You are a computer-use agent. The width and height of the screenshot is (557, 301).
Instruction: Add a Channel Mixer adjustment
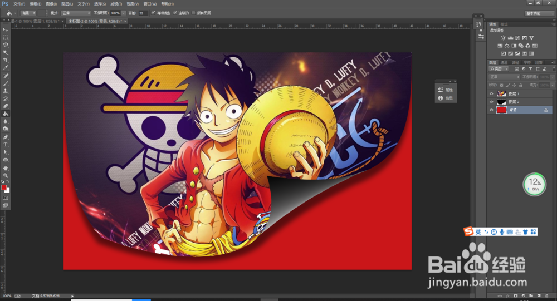[x=528, y=46]
